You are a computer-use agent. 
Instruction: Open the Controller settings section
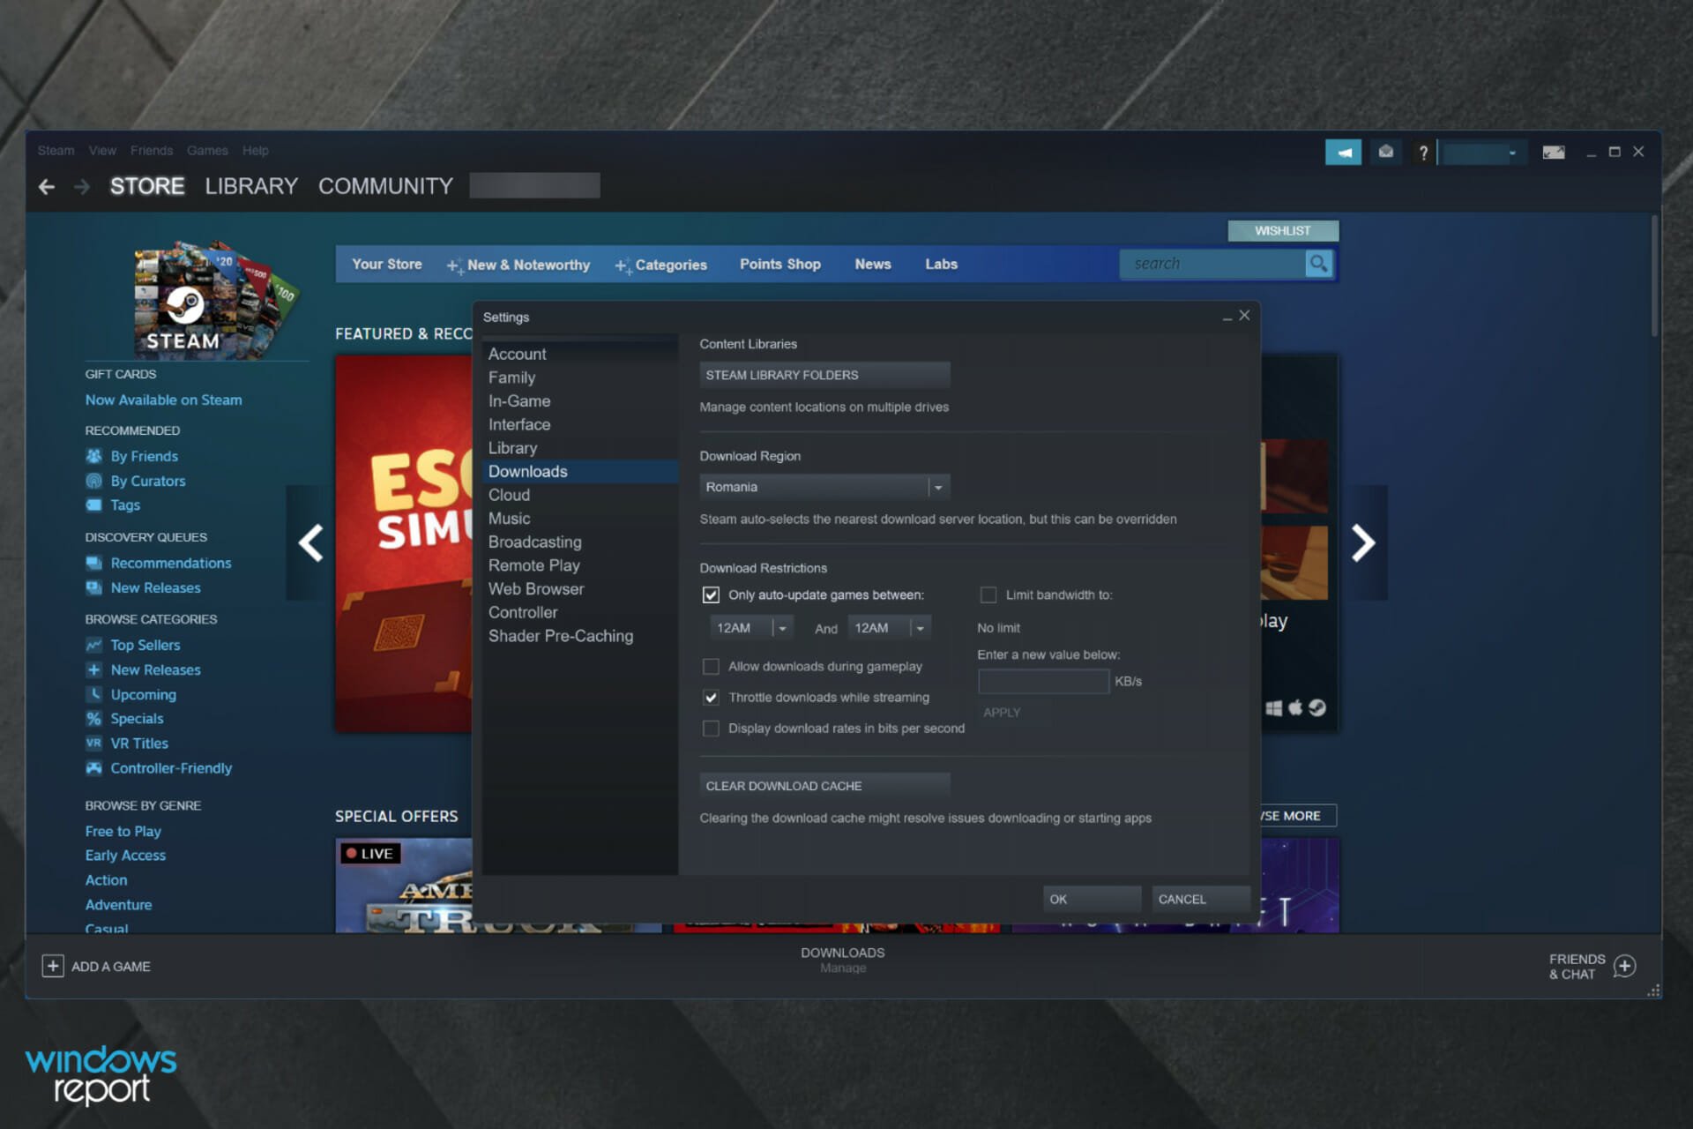tap(521, 612)
